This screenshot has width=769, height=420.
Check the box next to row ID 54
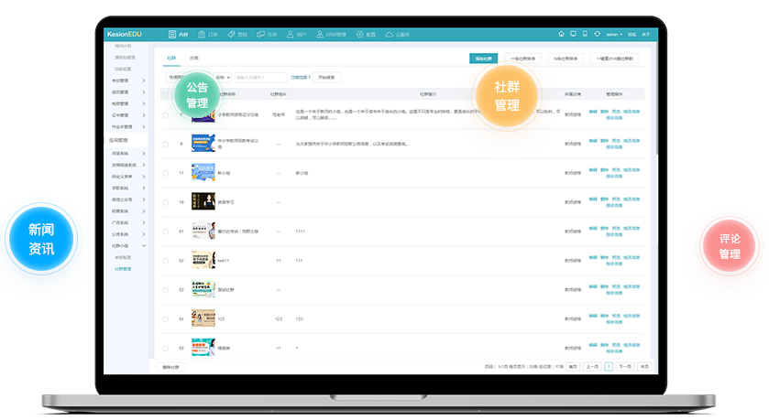pyautogui.click(x=166, y=319)
